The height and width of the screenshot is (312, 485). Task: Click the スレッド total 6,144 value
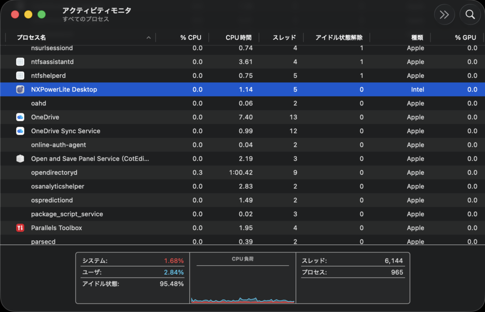(x=394, y=261)
